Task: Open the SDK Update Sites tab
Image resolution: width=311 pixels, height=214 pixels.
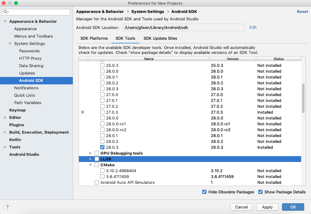Action: pyautogui.click(x=160, y=38)
